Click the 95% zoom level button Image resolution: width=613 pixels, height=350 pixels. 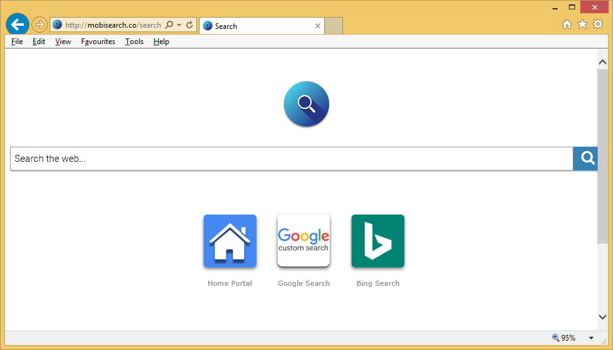(x=564, y=338)
